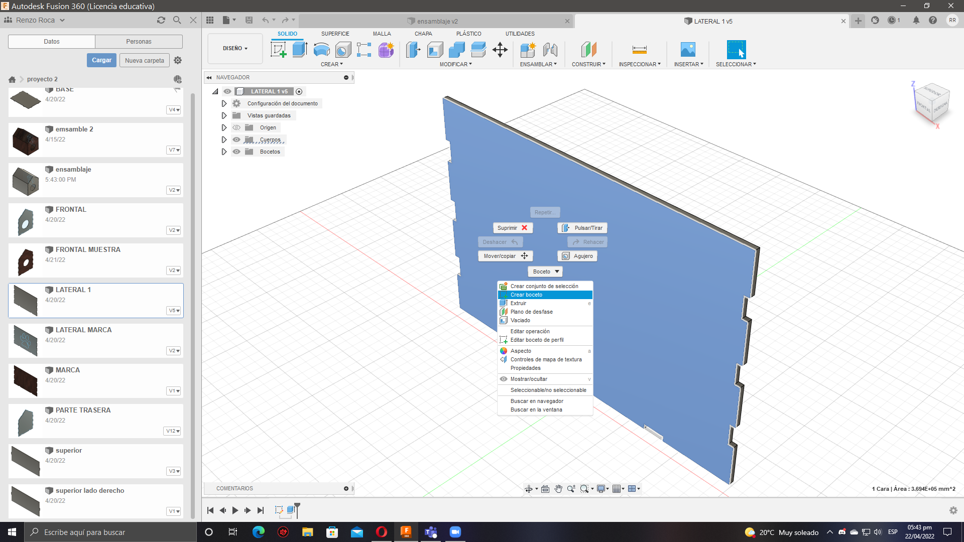964x542 pixels.
Task: Show the Origen folder
Action: coord(236,127)
